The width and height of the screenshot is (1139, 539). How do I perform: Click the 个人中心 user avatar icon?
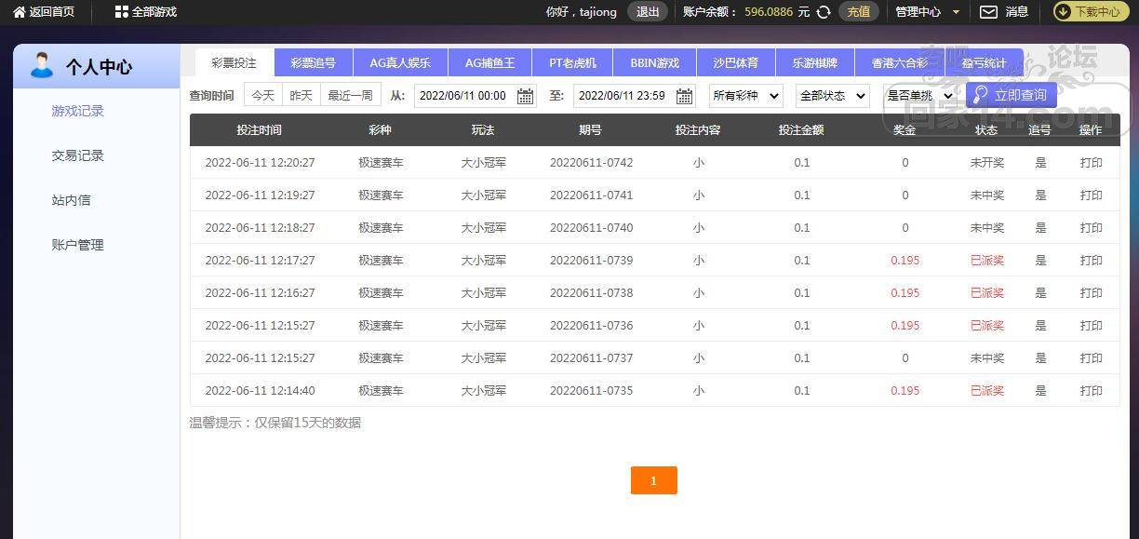click(x=42, y=66)
